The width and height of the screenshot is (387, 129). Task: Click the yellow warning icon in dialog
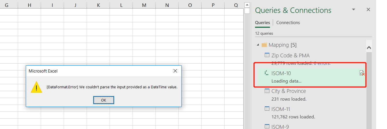click(x=36, y=87)
